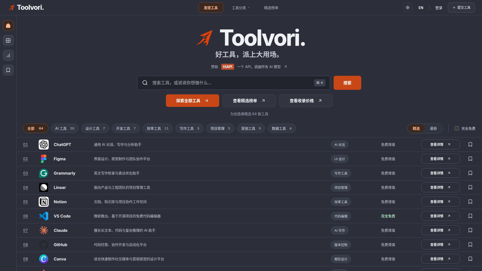The height and width of the screenshot is (271, 482).
Task: Switch language to EN
Action: 421,8
